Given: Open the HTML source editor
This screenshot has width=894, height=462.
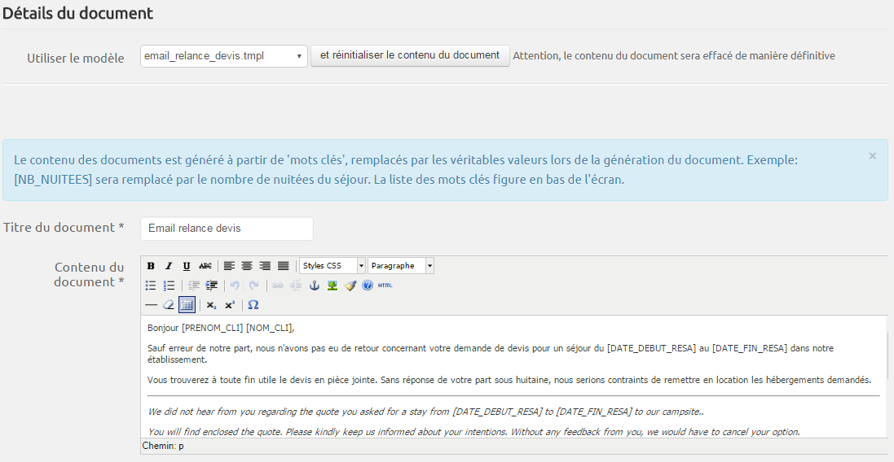Looking at the screenshot, I should pyautogui.click(x=385, y=285).
